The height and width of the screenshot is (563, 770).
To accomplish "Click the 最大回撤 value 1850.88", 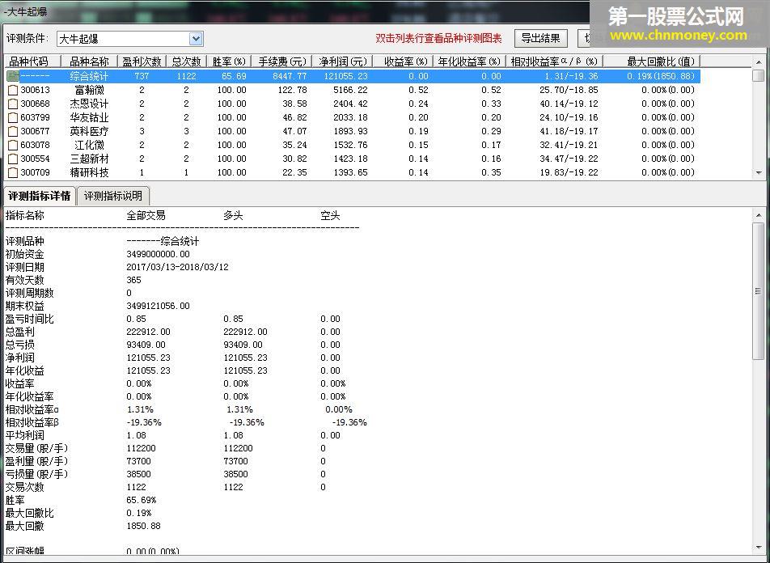I will point(143,526).
